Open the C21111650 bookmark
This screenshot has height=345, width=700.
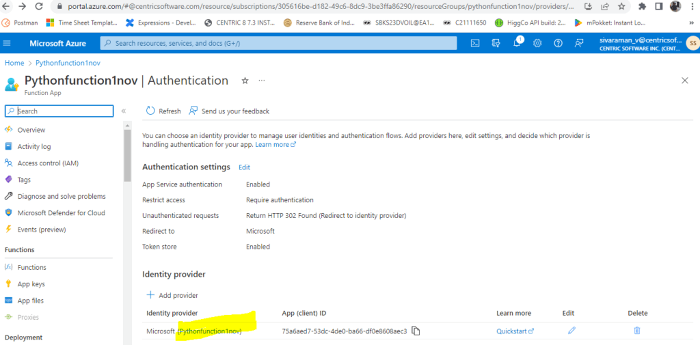tap(465, 23)
